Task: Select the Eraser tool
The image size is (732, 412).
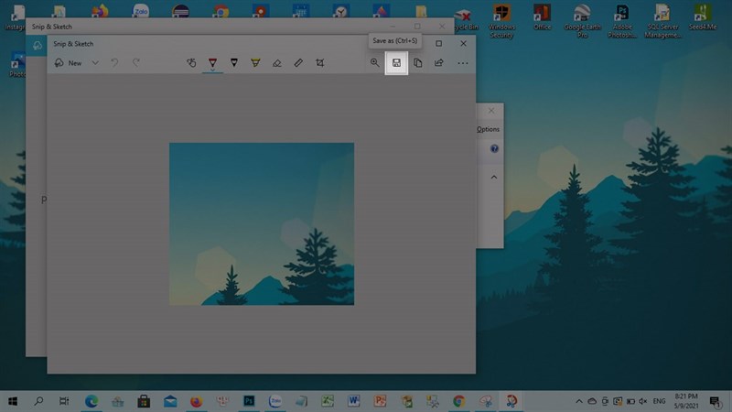Action: [x=277, y=63]
